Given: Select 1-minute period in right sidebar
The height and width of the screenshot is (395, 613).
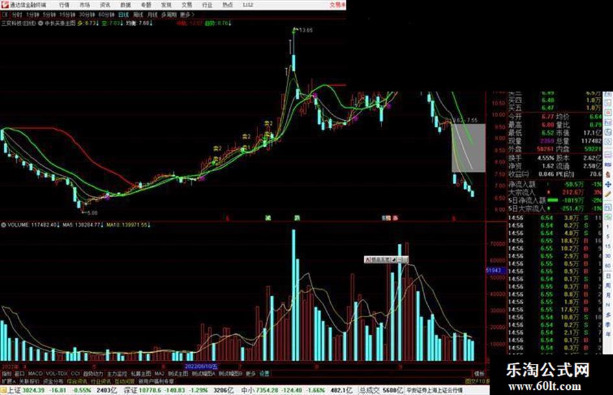Looking at the screenshot, I should [608, 226].
